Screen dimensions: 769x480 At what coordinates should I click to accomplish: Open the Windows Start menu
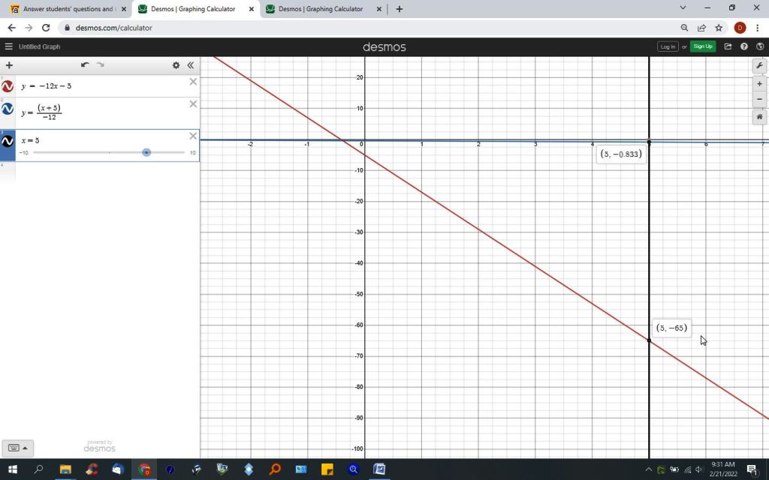[12, 469]
